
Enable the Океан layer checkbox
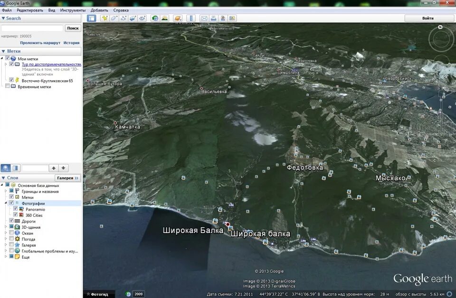coord(11,233)
